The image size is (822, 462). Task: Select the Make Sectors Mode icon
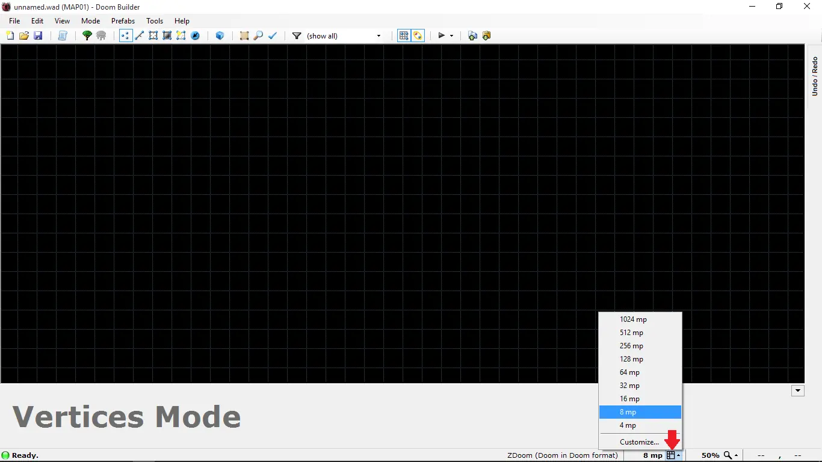181,36
